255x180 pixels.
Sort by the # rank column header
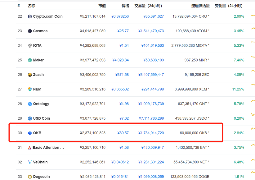coord(19,6)
